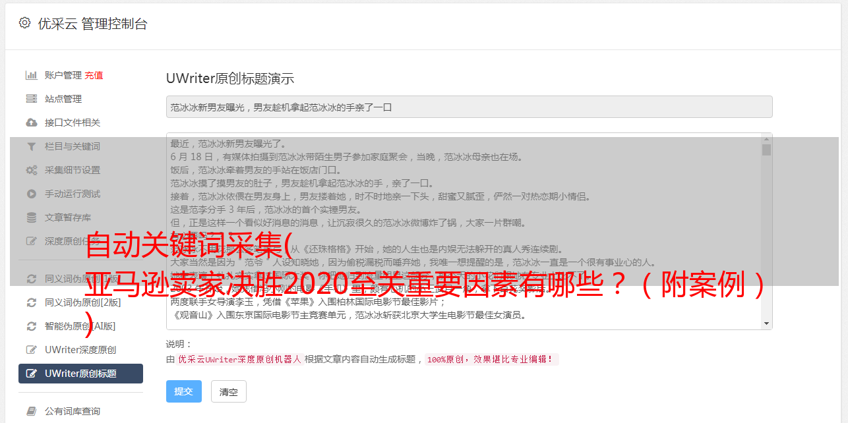Click the play icon for 手动运行测试

click(x=31, y=194)
